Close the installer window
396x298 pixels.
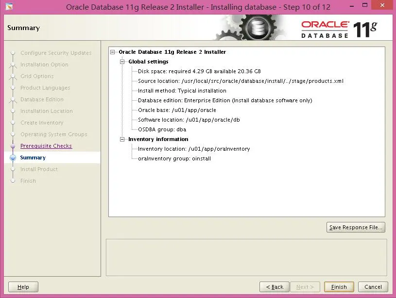[x=382, y=5]
